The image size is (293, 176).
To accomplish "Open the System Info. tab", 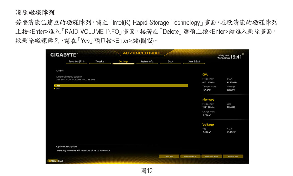I will 147,61.
